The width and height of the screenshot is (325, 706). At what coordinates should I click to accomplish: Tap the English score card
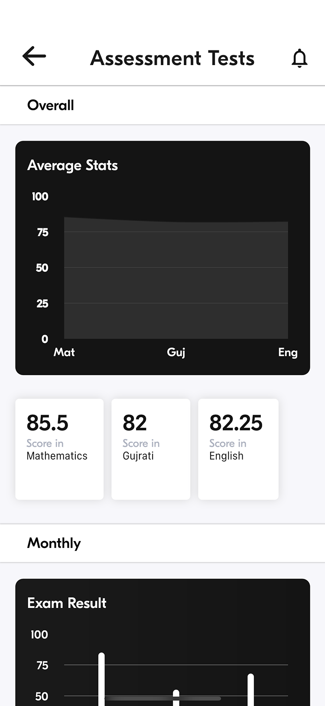coord(238,449)
